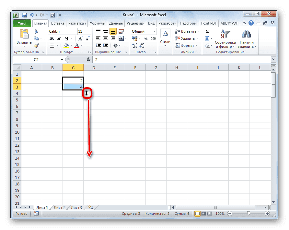Click the AutoSum icon
Image resolution: width=289 pixels, height=230 pixels.
pos(207,31)
